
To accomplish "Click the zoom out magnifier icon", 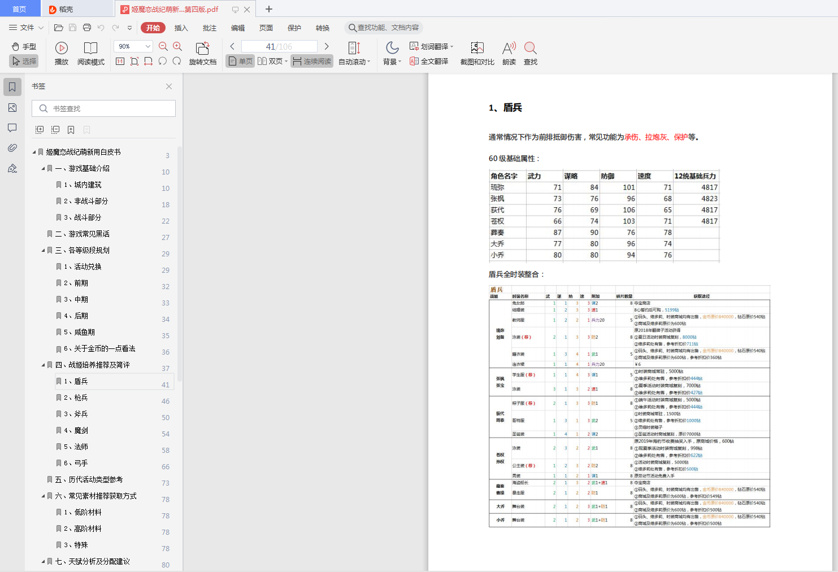I will [x=163, y=46].
